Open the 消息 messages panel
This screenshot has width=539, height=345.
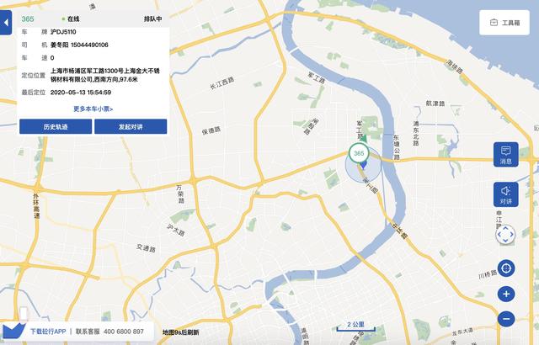(x=505, y=155)
